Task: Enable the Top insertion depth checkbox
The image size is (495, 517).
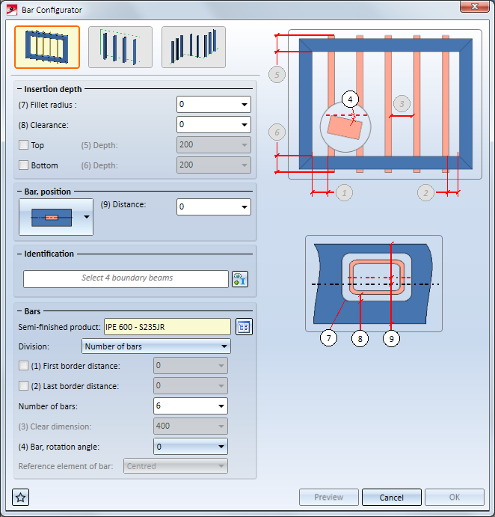Action: click(23, 144)
